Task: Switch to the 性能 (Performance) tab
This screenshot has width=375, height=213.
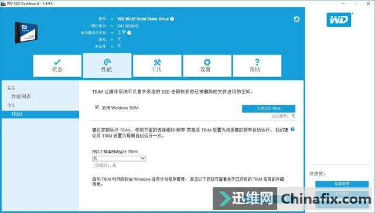Action: [107, 66]
